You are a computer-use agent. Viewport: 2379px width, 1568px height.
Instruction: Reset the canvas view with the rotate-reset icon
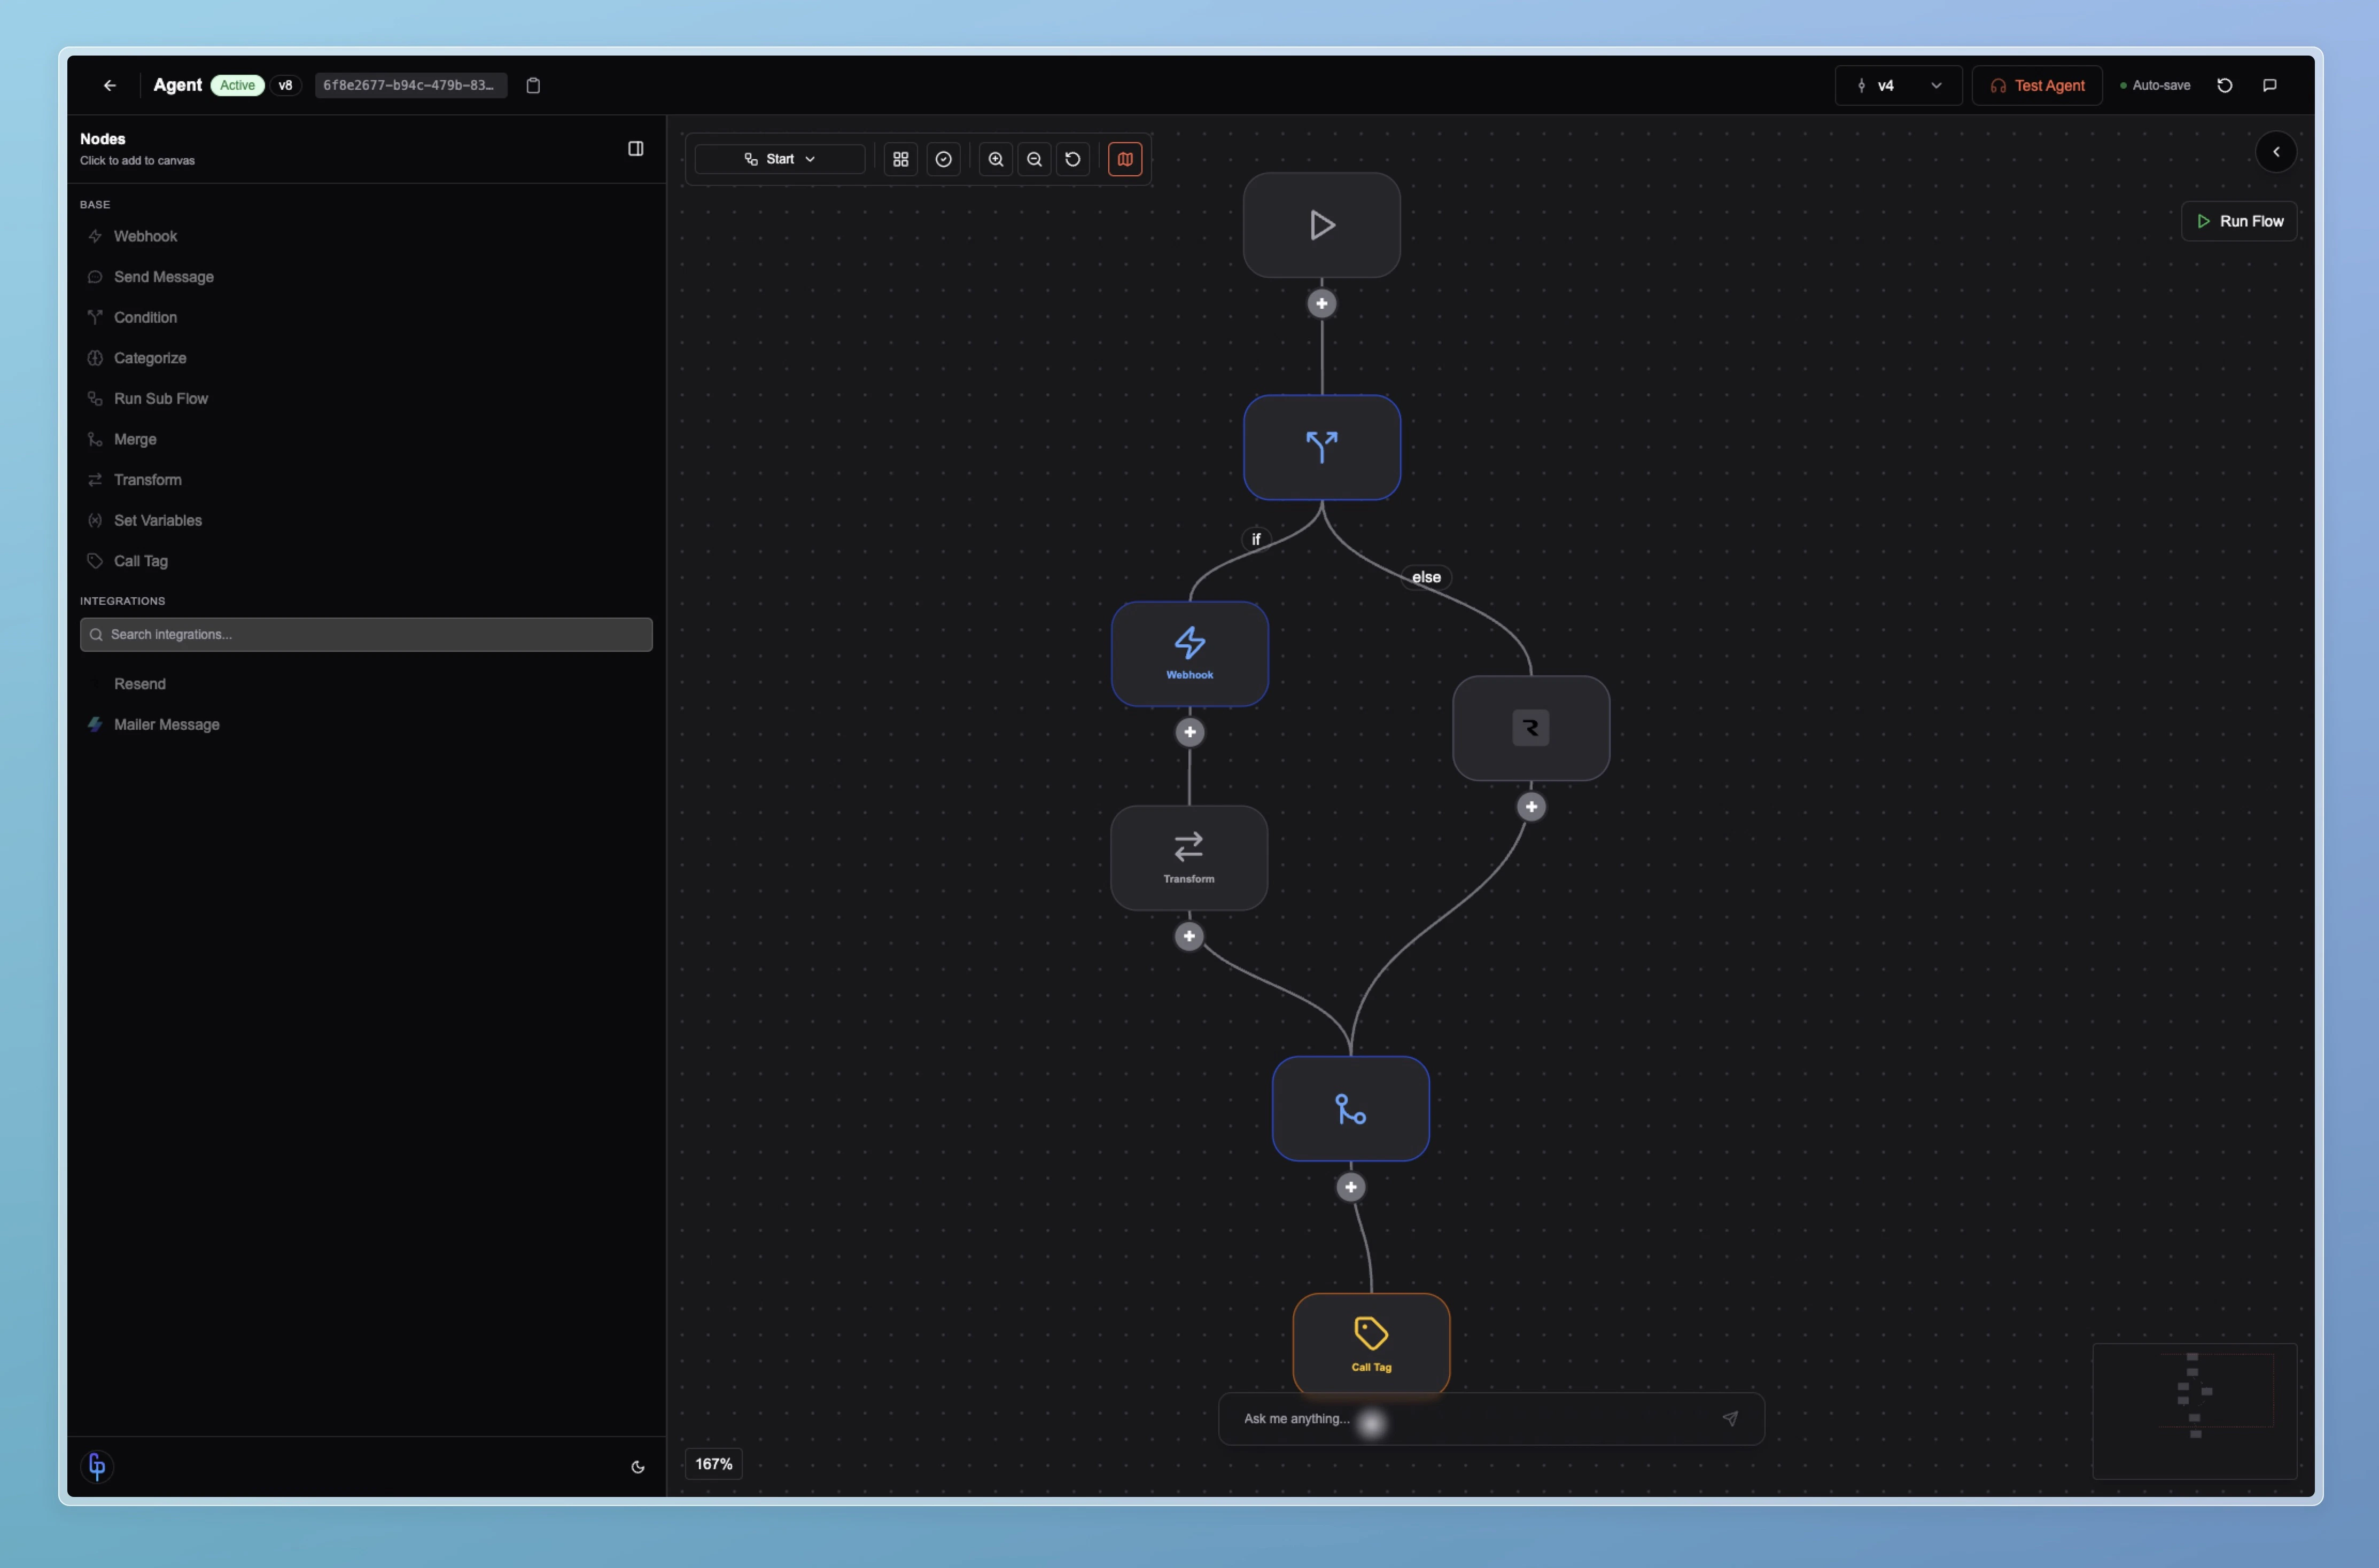tap(1073, 159)
